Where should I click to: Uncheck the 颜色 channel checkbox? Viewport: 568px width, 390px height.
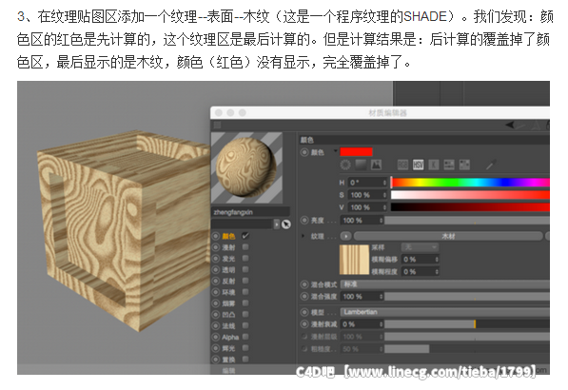[x=245, y=236]
